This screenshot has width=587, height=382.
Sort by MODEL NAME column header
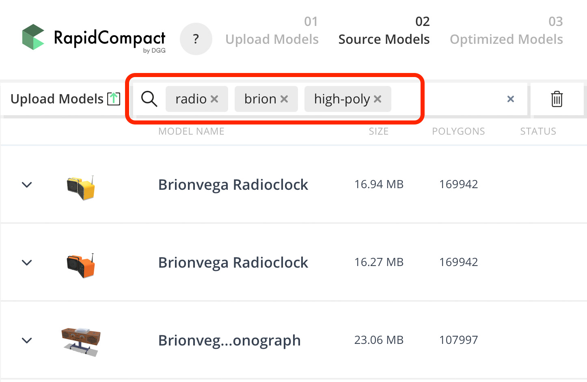coord(191,131)
